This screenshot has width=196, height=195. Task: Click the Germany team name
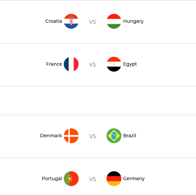click(134, 179)
